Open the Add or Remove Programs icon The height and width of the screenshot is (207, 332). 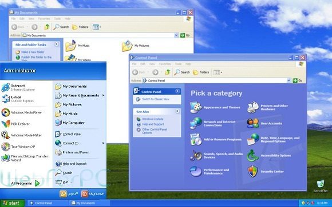click(x=196, y=139)
